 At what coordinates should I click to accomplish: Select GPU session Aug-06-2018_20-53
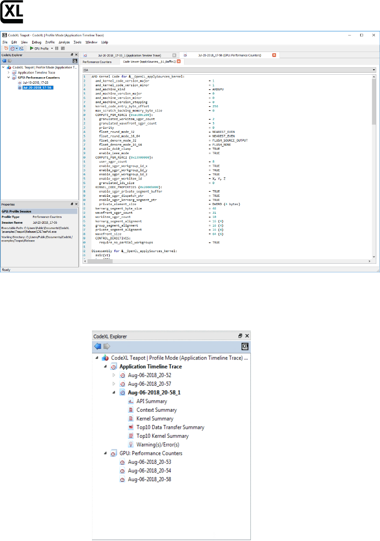[x=149, y=462]
